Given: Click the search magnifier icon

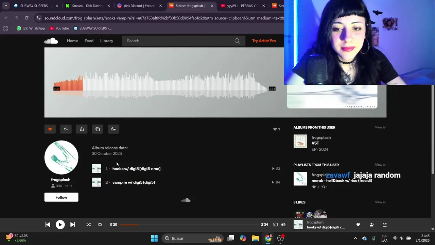Looking at the screenshot, I should coord(237,41).
